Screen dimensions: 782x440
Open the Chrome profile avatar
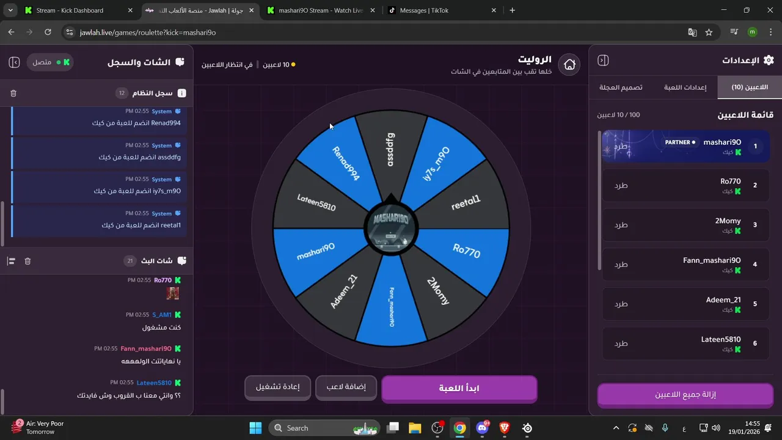point(752,32)
